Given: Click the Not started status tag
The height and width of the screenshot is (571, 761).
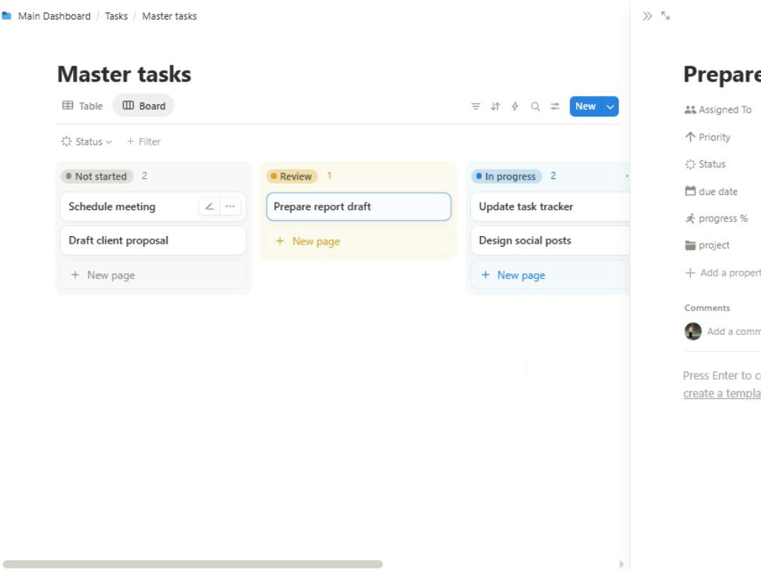Looking at the screenshot, I should 97,177.
